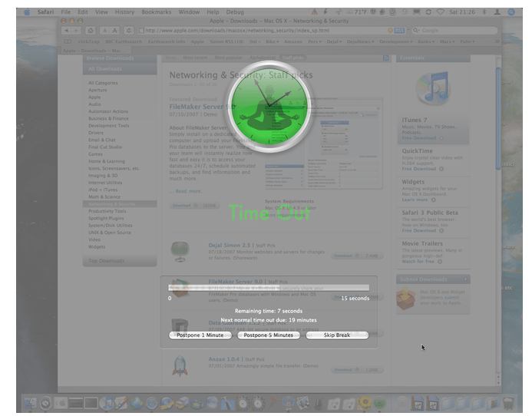Expand the DejalNews bookmarks folder
The width and height of the screenshot is (532, 416).
point(360,41)
